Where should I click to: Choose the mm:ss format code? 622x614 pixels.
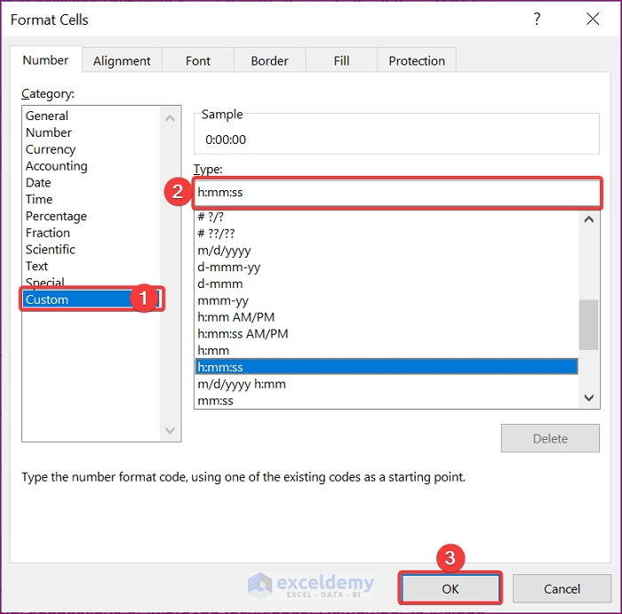pos(216,401)
